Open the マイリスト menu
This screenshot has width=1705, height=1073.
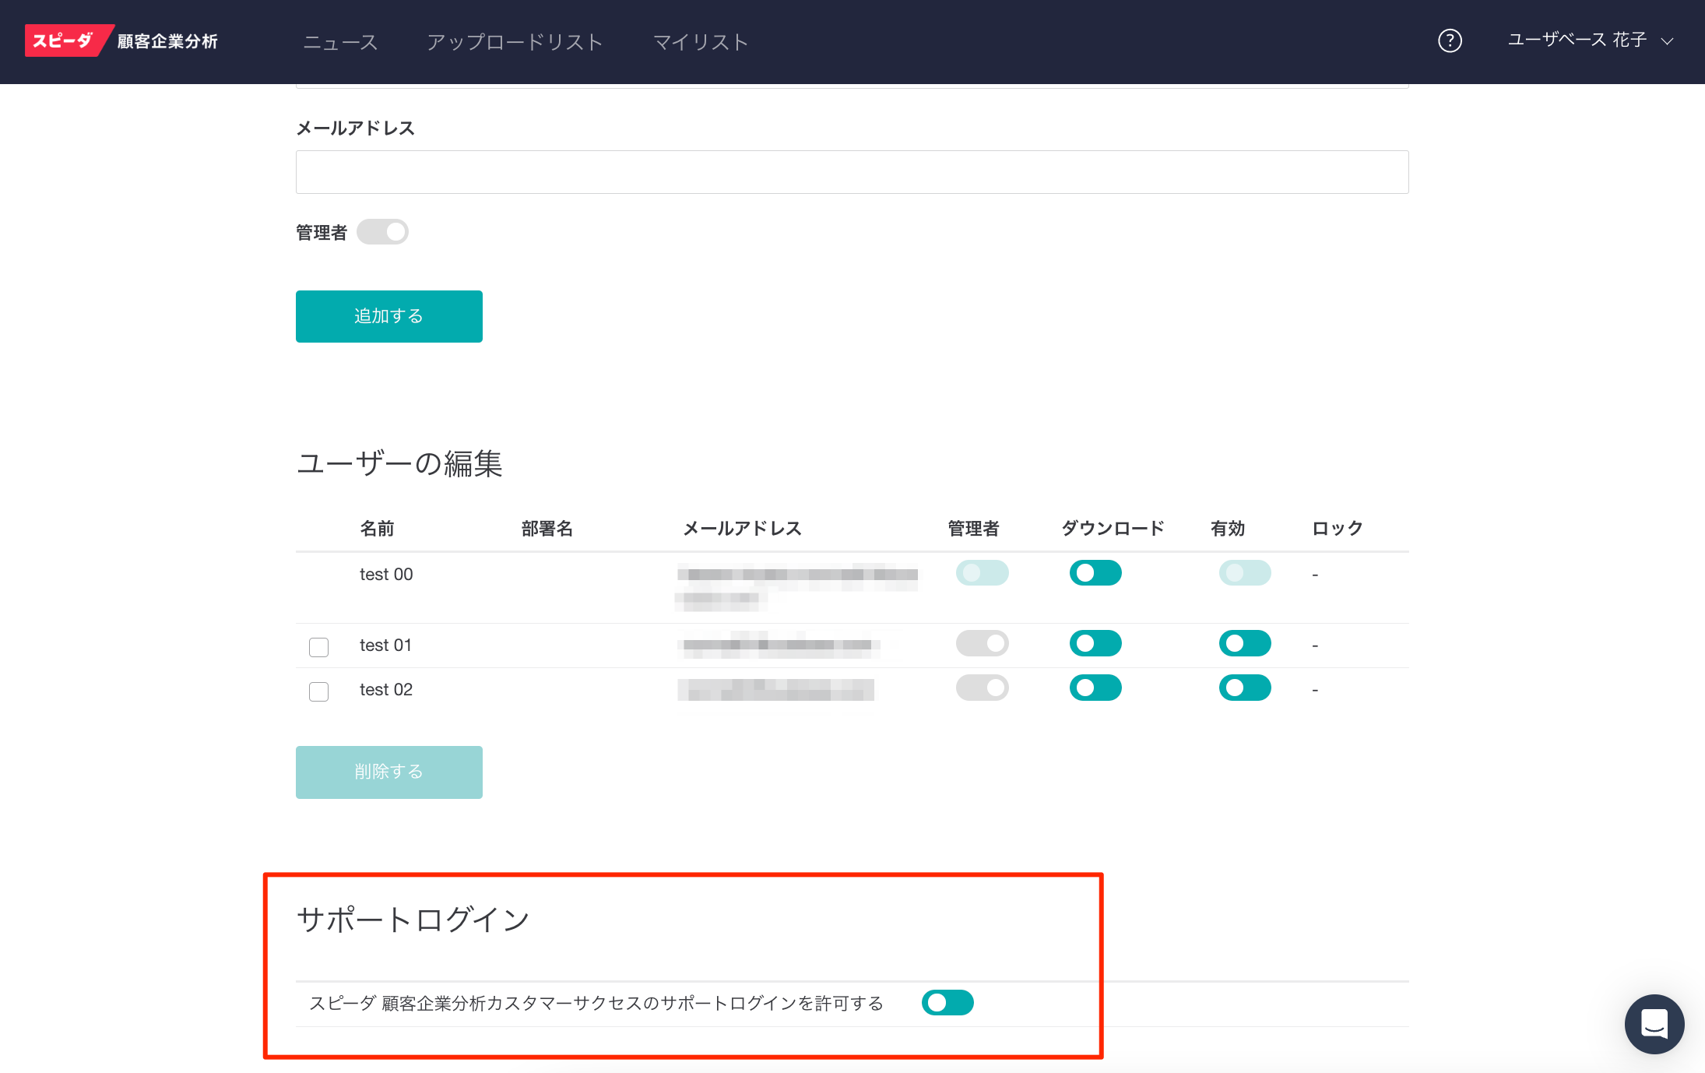pos(700,42)
